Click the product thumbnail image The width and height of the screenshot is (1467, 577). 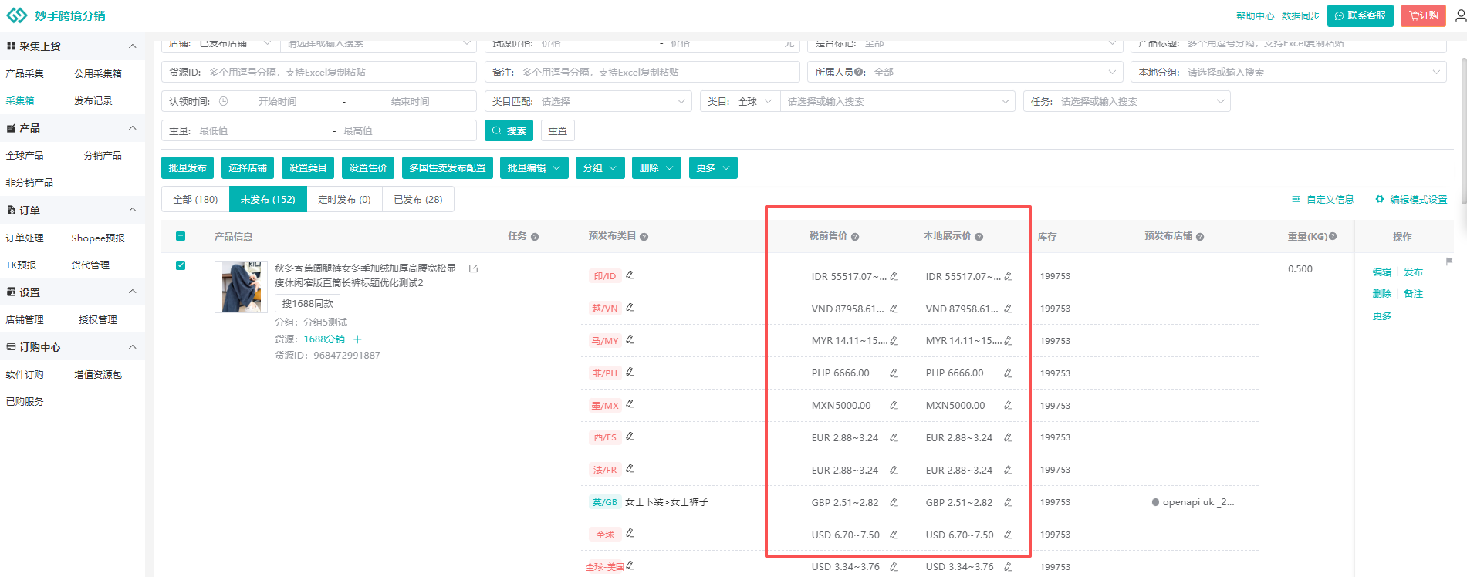(x=241, y=286)
